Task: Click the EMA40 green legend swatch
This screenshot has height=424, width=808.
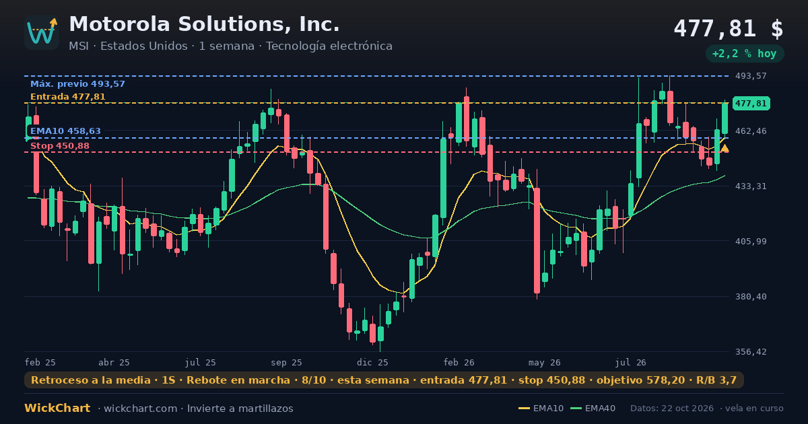Action: coord(576,409)
